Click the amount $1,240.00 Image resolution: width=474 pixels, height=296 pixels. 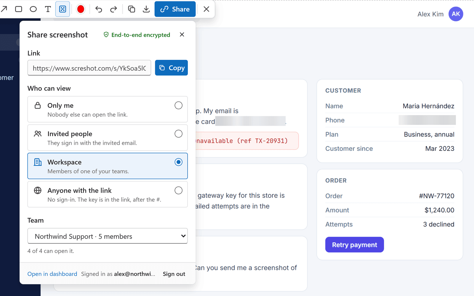[439, 210]
